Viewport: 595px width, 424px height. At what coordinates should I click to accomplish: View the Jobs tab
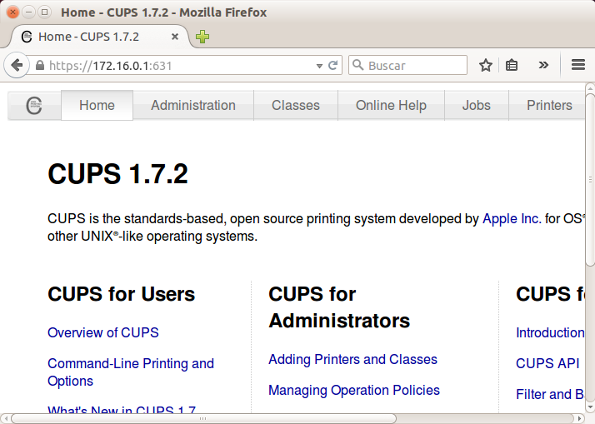tap(476, 106)
